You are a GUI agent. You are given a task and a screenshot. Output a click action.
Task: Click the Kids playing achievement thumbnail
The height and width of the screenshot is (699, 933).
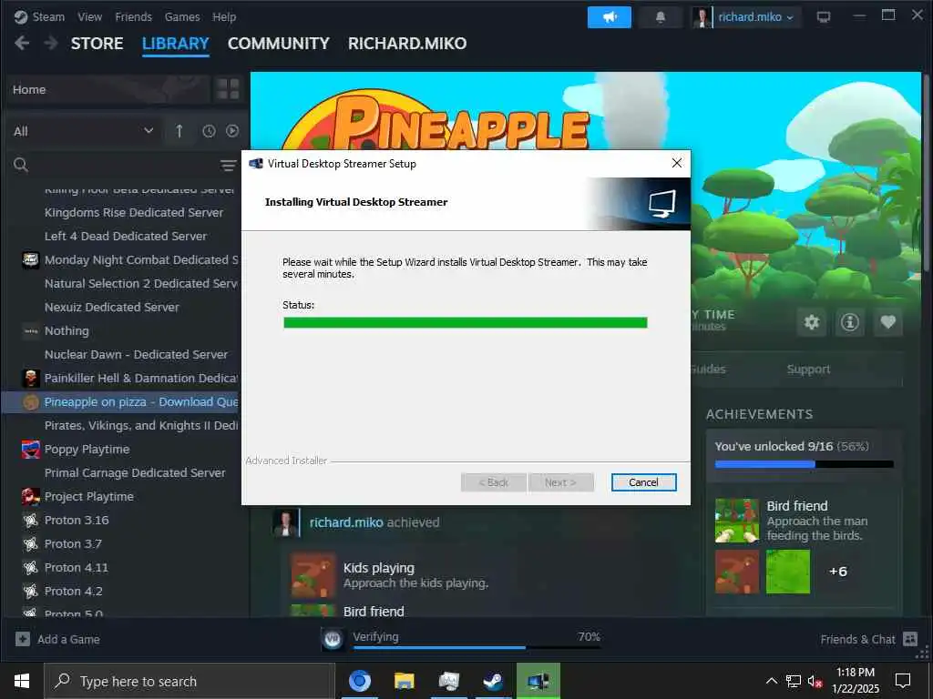[x=313, y=575]
